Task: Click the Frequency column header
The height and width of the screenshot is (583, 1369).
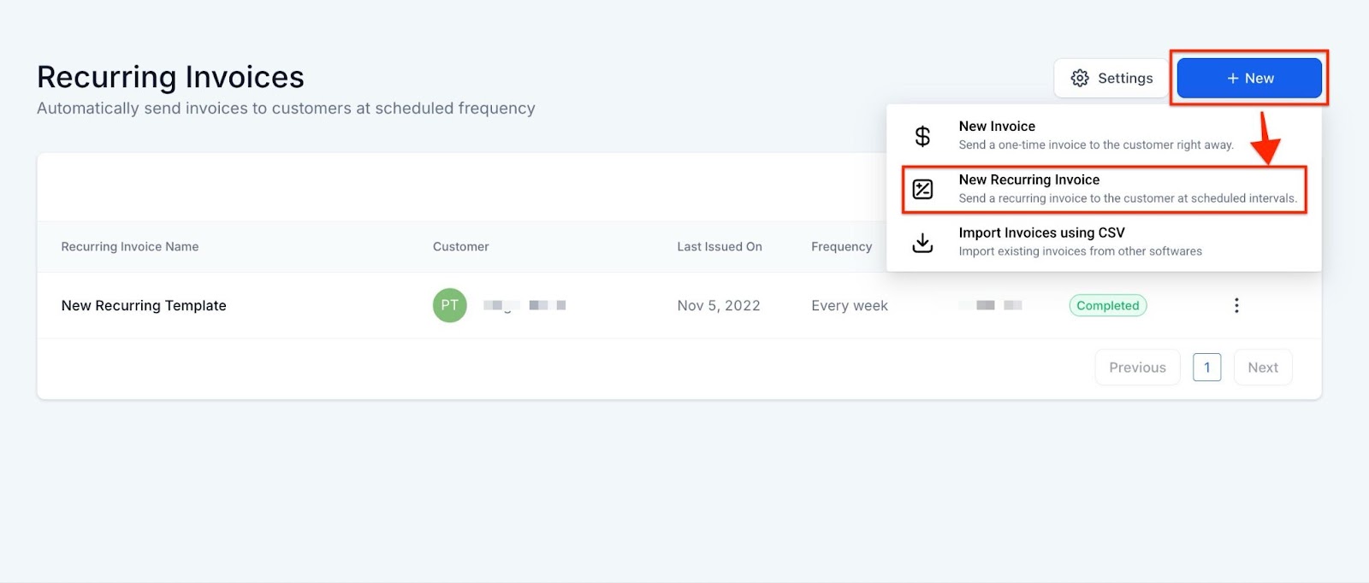Action: pos(841,246)
